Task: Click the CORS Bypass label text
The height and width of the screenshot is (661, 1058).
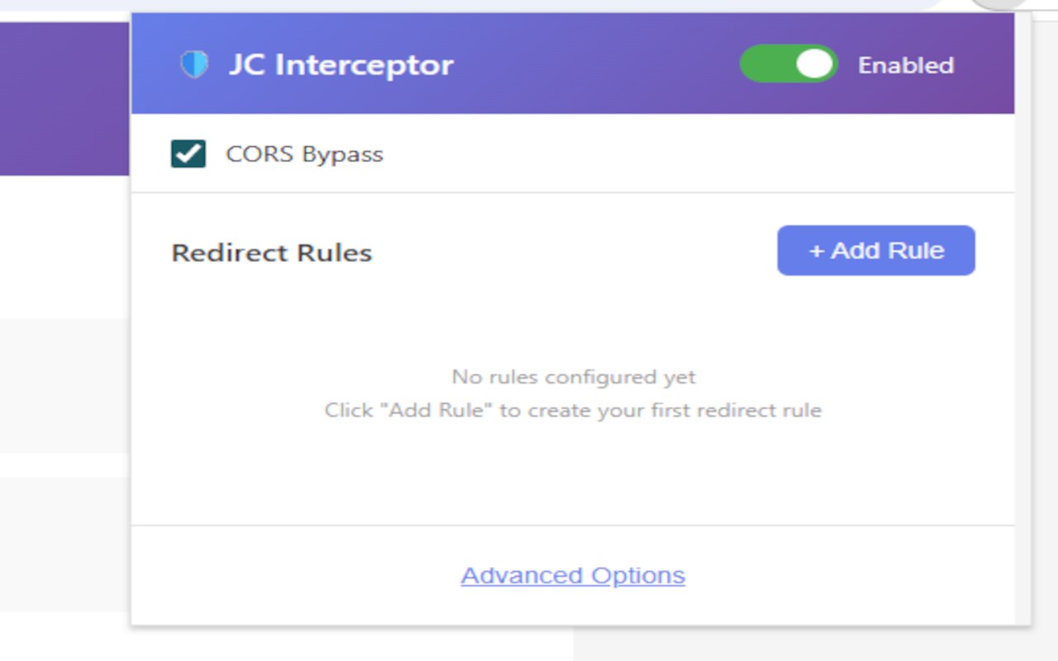Action: 304,155
